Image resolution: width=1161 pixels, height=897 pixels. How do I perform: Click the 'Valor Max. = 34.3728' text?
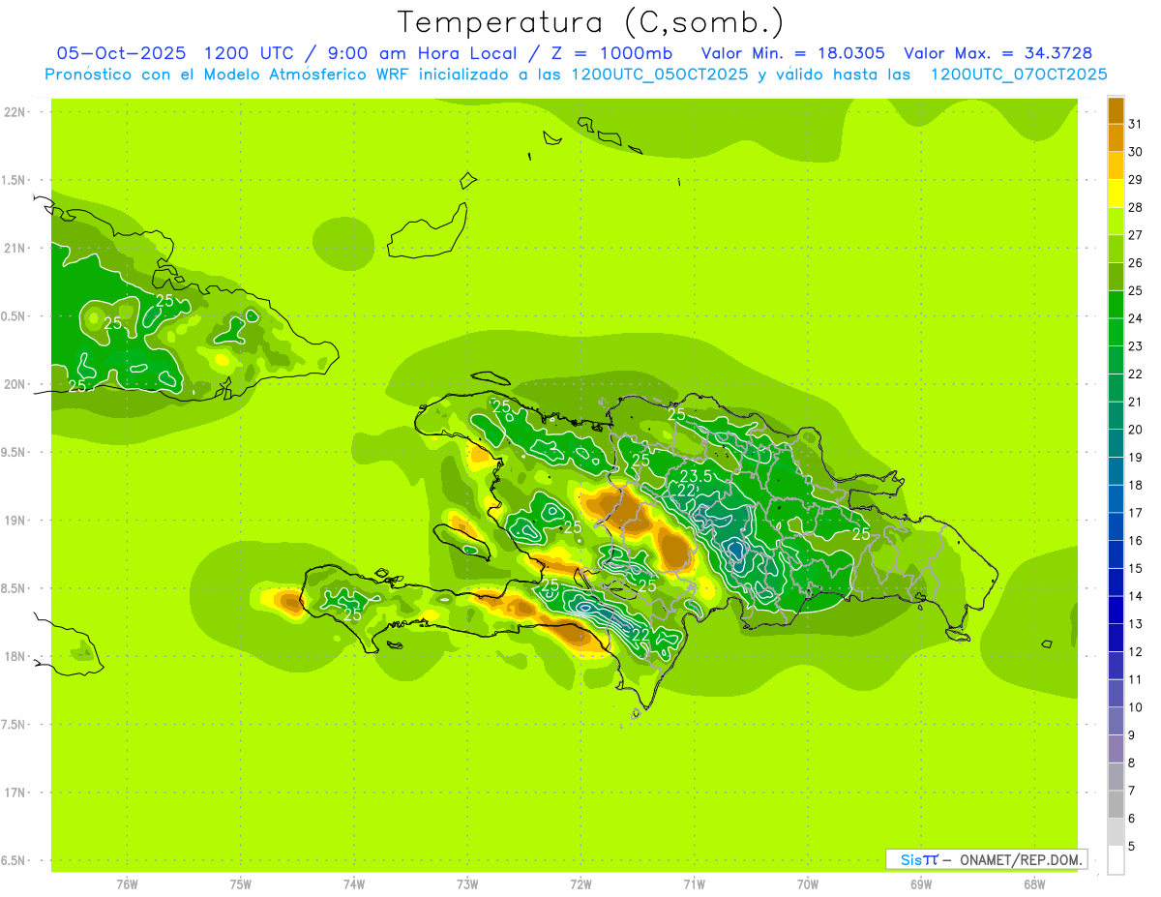click(997, 53)
